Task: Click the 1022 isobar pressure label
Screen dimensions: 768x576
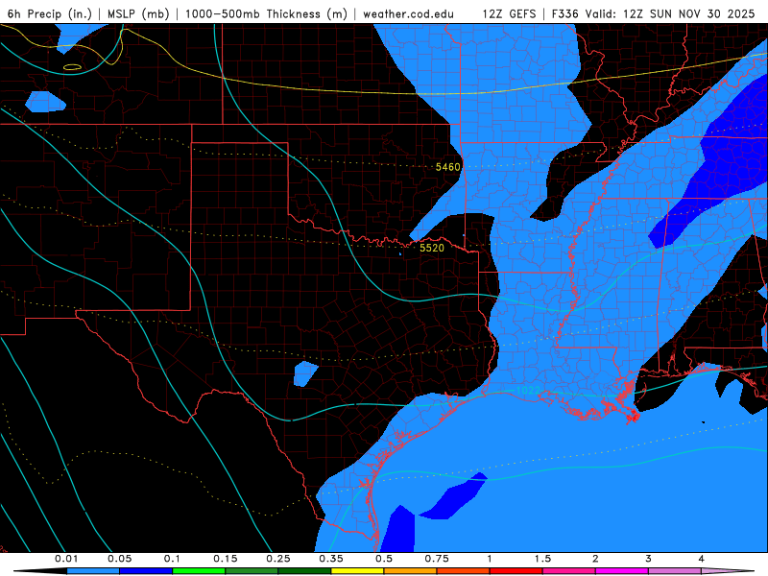Action: 528,391
